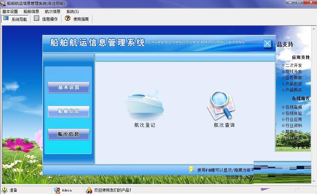Open the 在线体验 link
The image size is (317, 194).
294,113
